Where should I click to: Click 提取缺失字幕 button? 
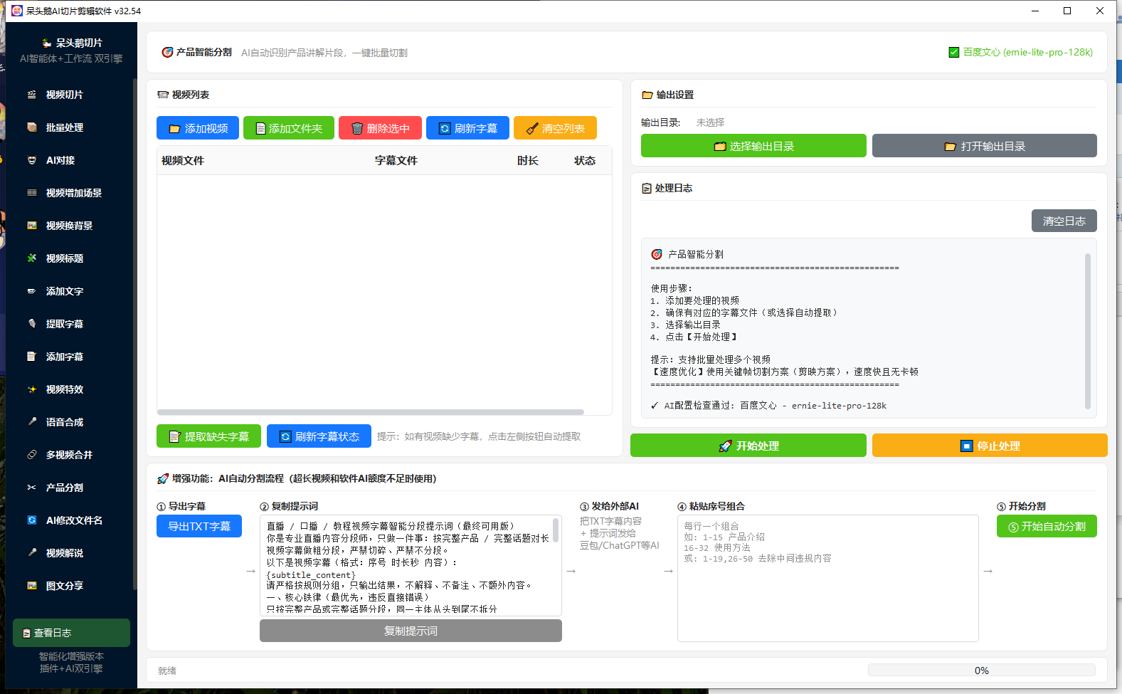coord(208,436)
